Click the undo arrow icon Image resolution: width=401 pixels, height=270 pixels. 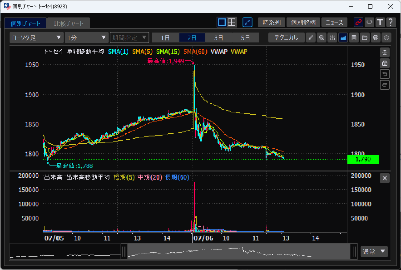(x=385, y=74)
